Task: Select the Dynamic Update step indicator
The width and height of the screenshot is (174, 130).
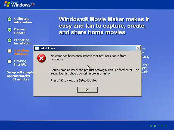Action: (10, 30)
